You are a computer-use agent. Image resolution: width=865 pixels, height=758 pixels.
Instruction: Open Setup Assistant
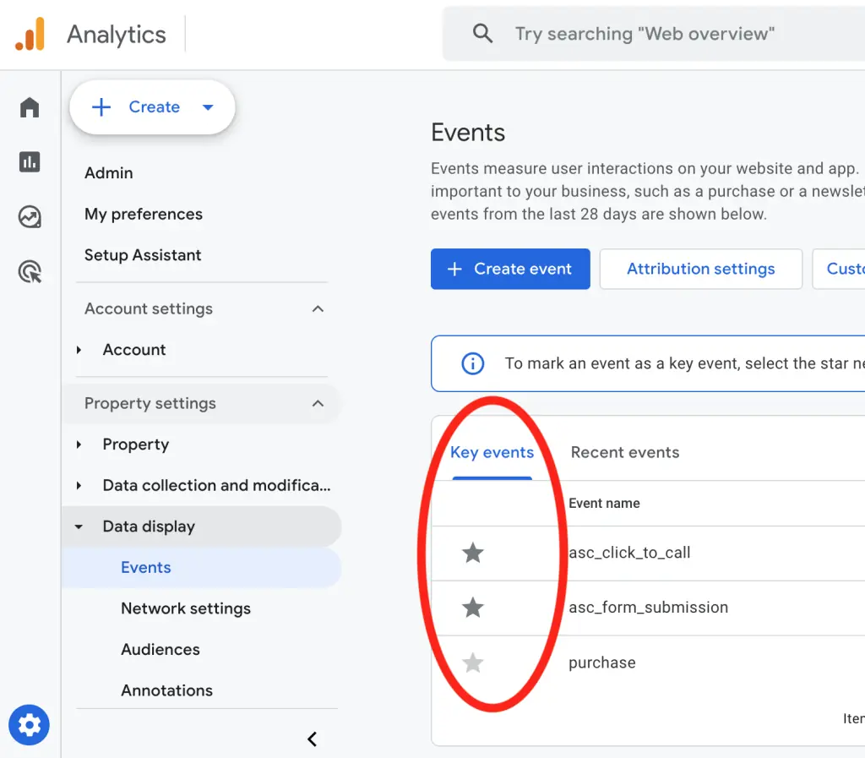tap(143, 255)
